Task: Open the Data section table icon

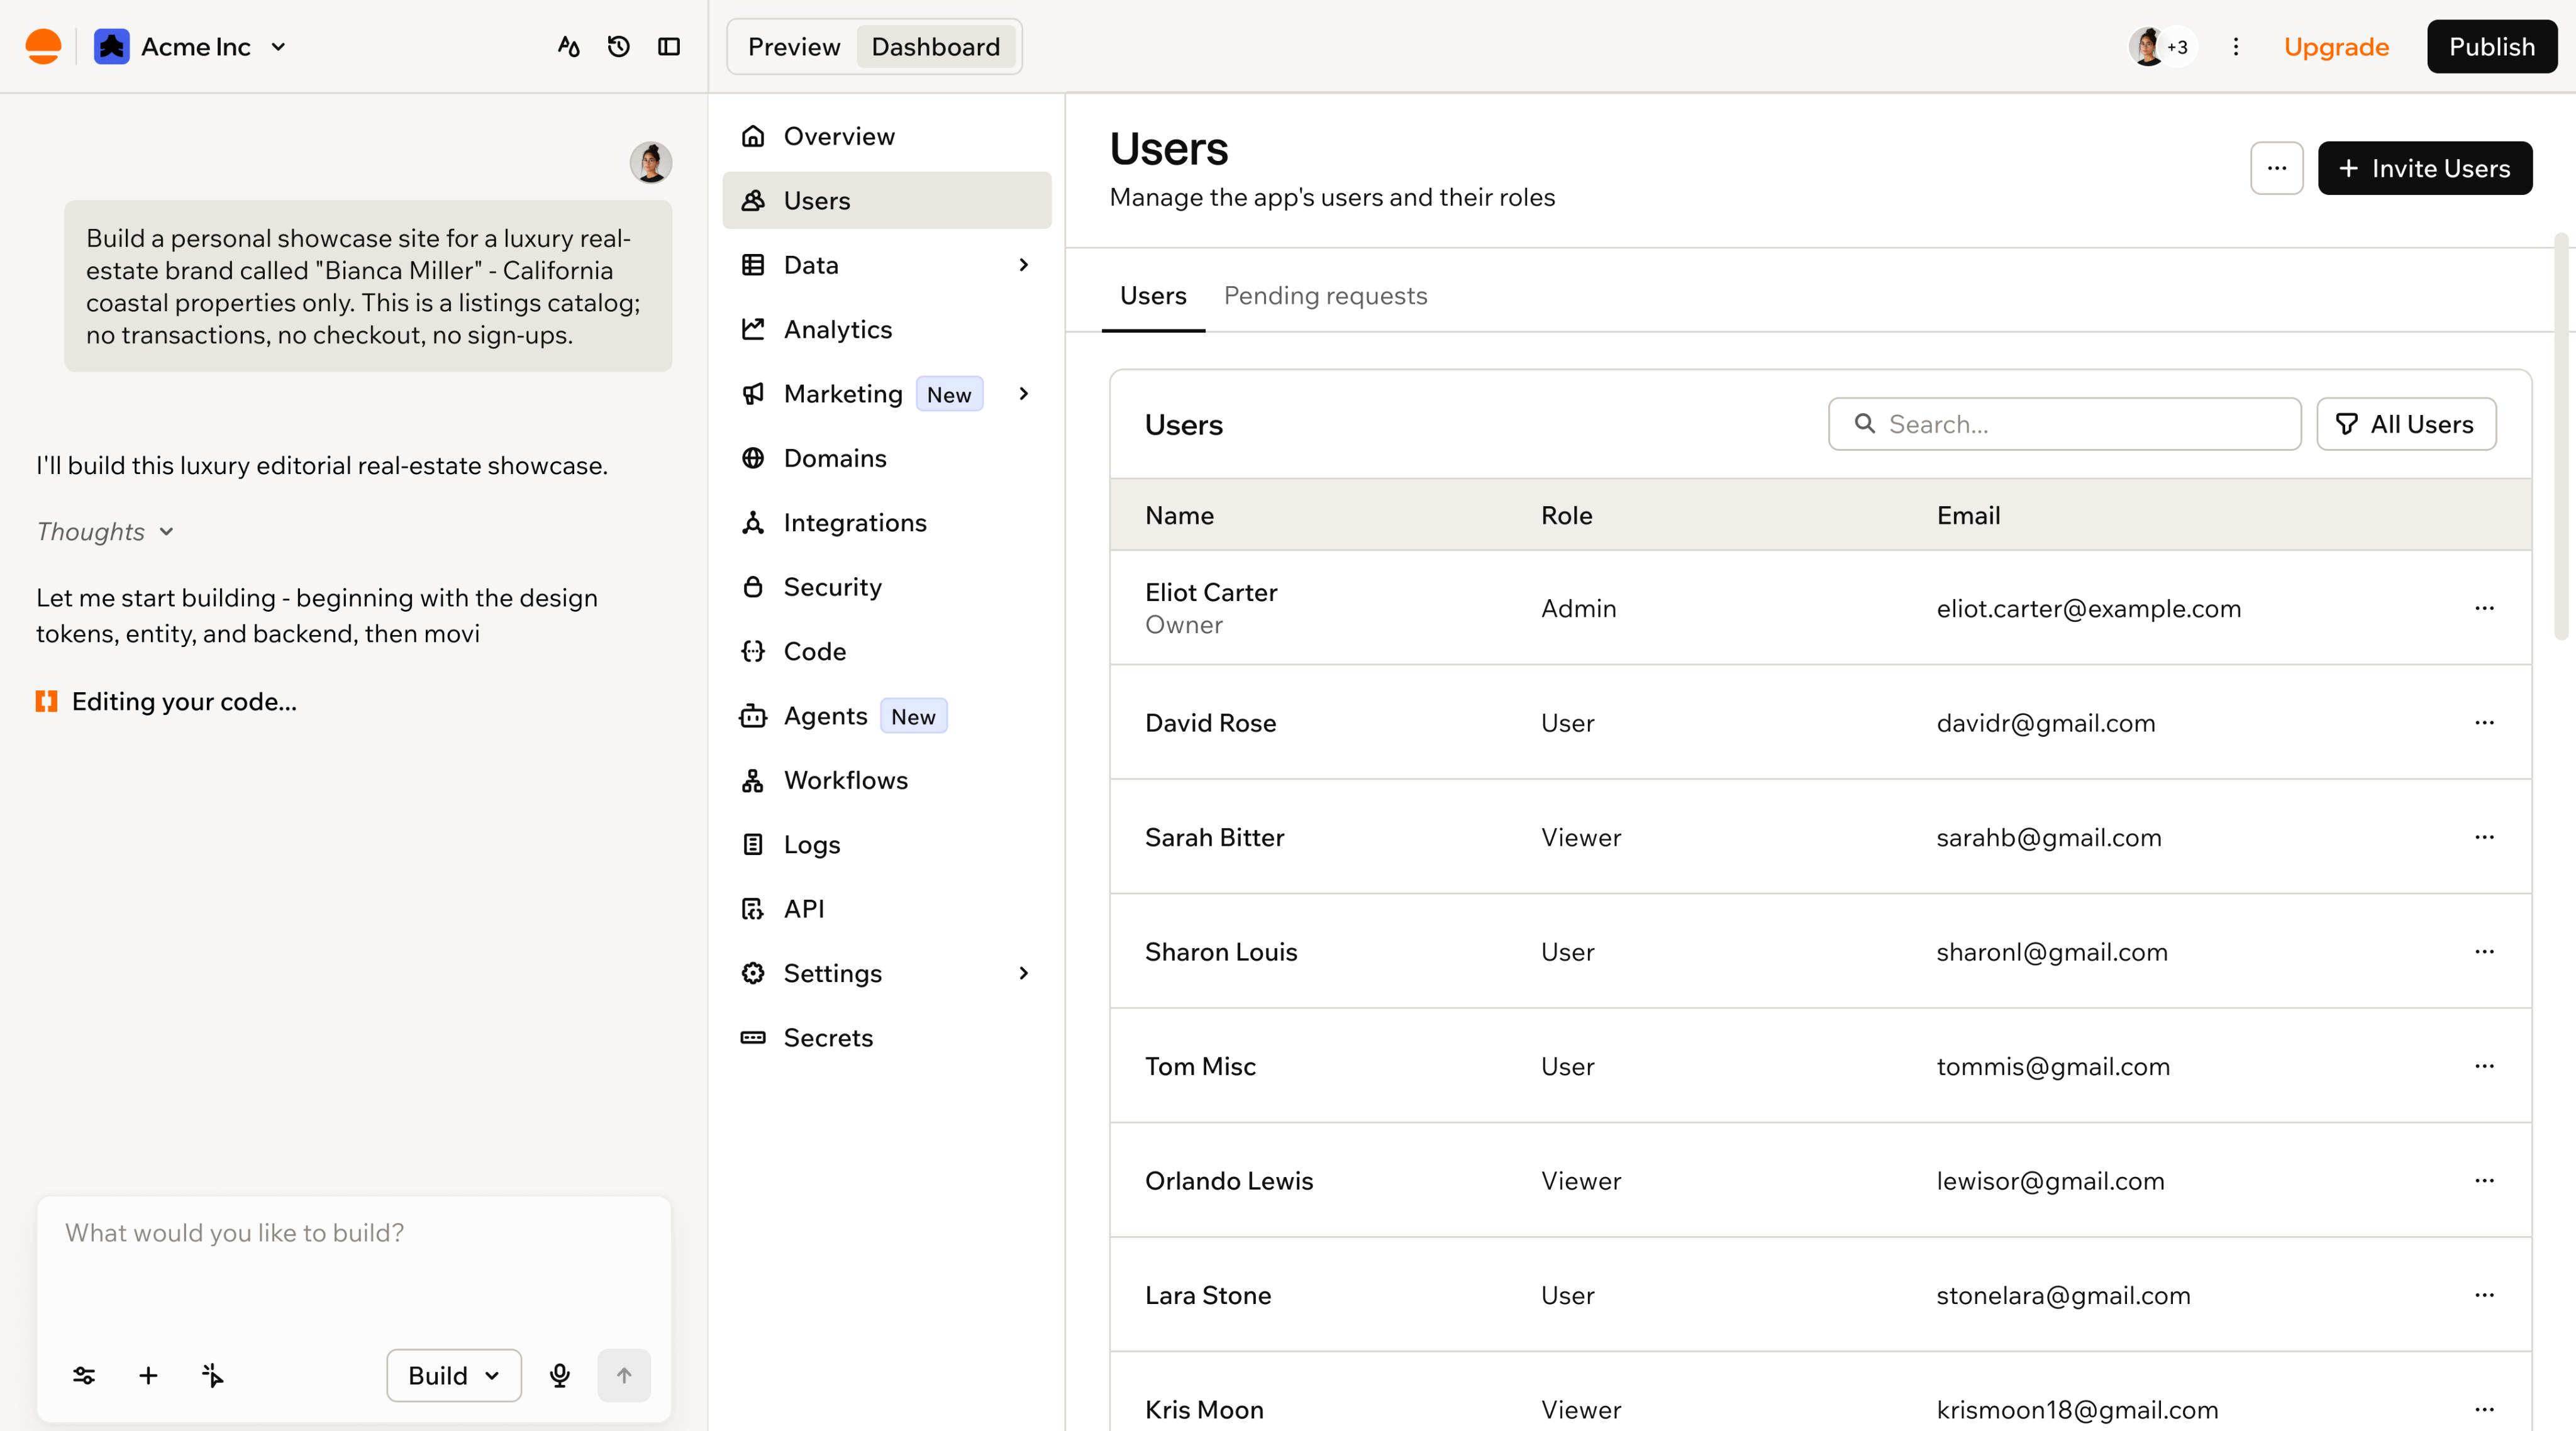Action: pos(753,265)
